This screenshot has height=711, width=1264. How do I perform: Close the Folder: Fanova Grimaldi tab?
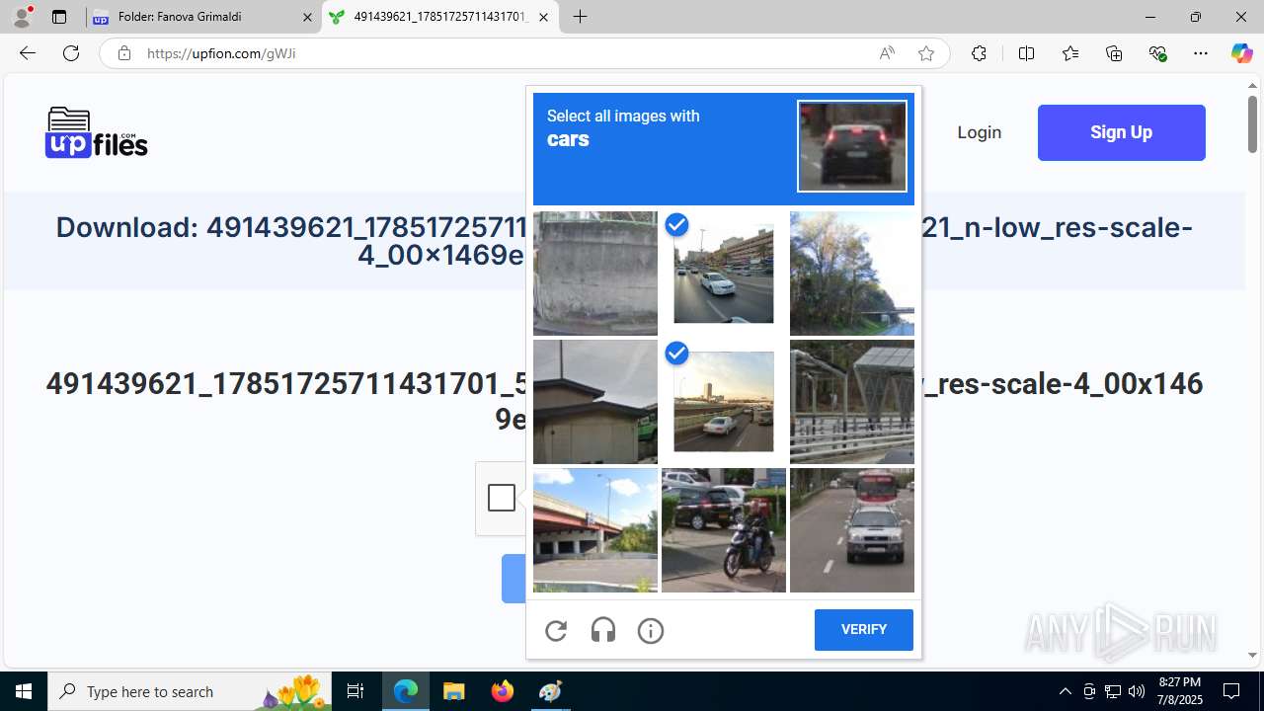307,17
